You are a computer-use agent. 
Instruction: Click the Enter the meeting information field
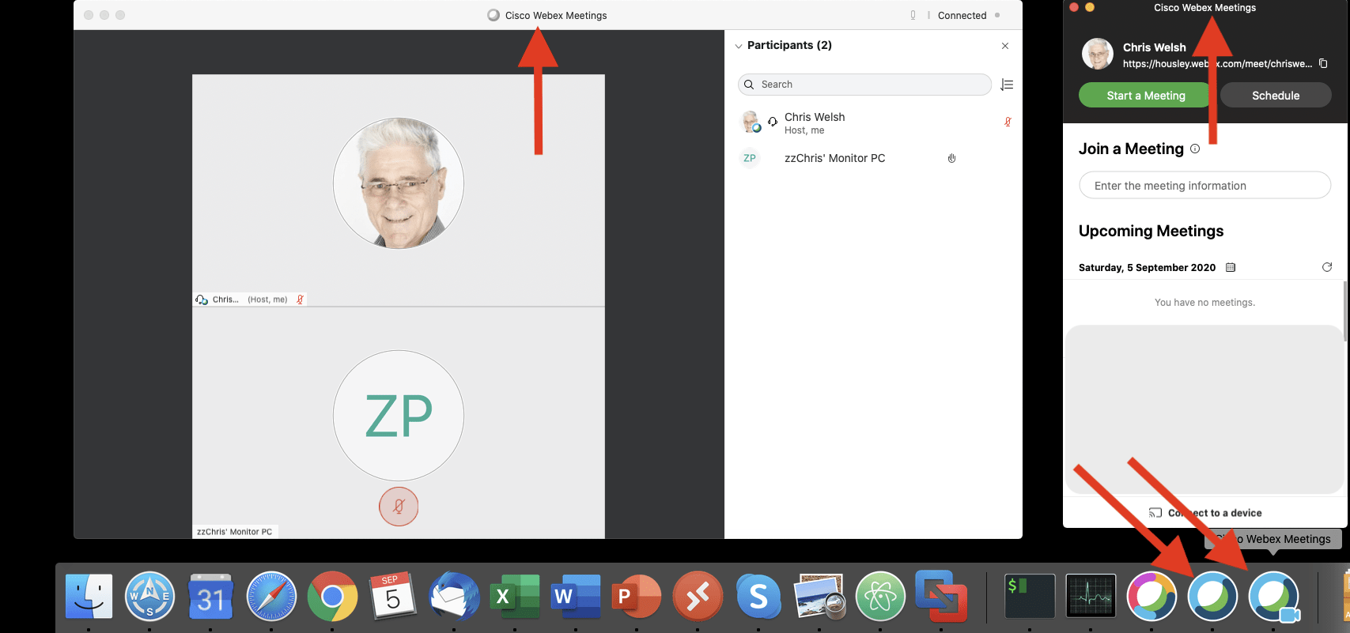[x=1204, y=186]
